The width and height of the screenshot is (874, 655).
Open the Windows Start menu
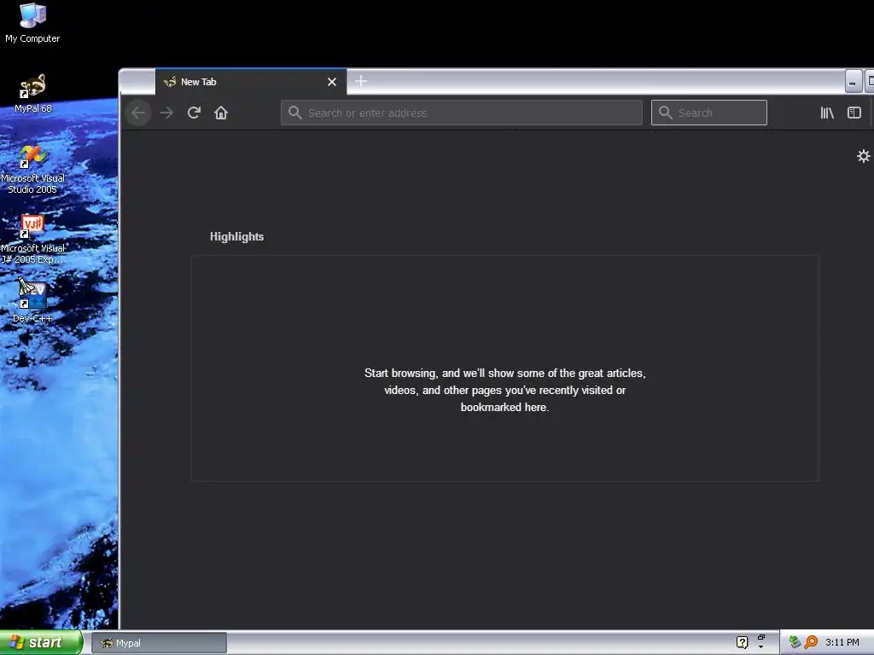coord(41,643)
